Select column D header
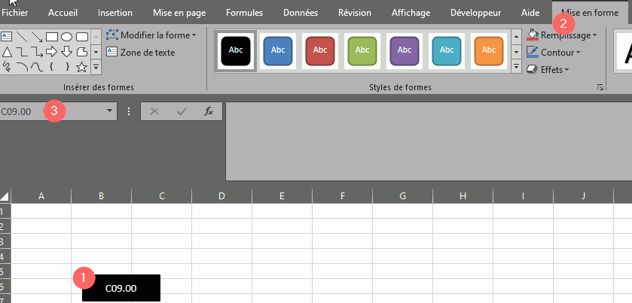The width and height of the screenshot is (632, 303). pos(221,196)
